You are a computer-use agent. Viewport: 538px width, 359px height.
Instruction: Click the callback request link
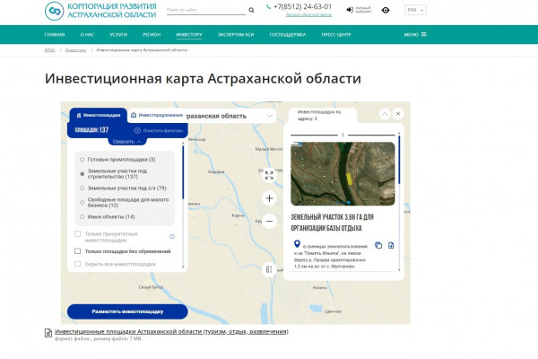[308, 14]
